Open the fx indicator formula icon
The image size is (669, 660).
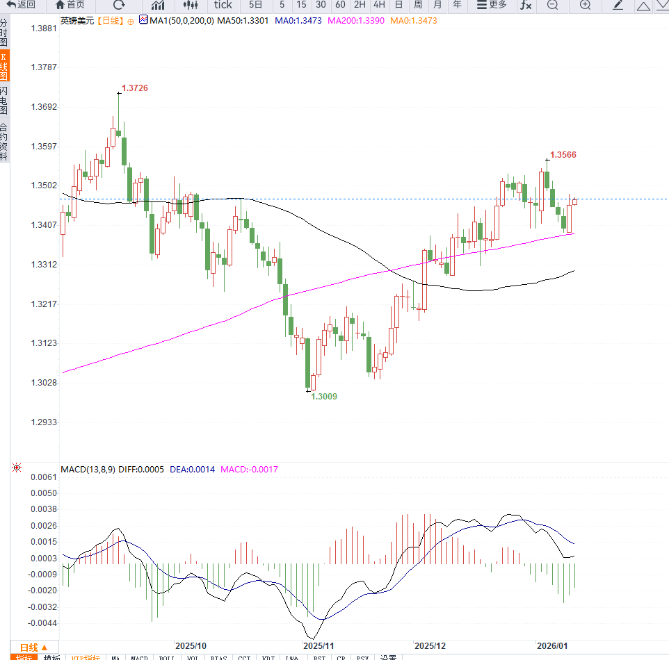coord(526,5)
